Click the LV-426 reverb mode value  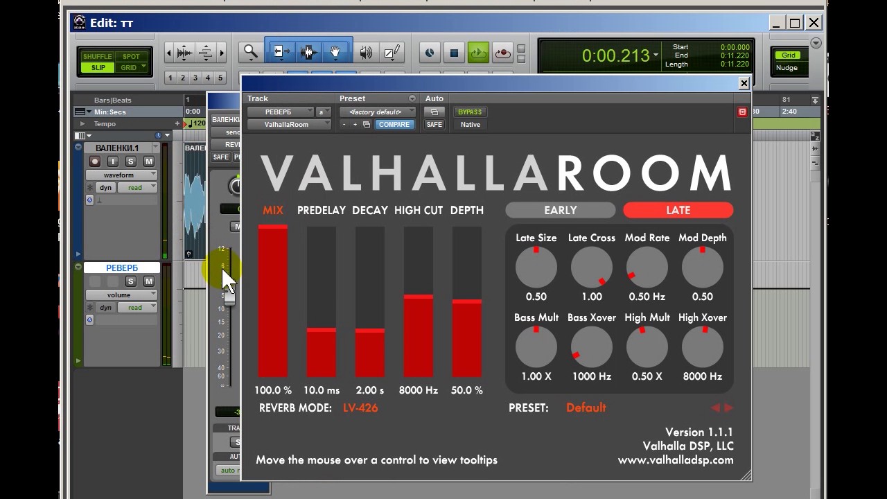point(360,408)
